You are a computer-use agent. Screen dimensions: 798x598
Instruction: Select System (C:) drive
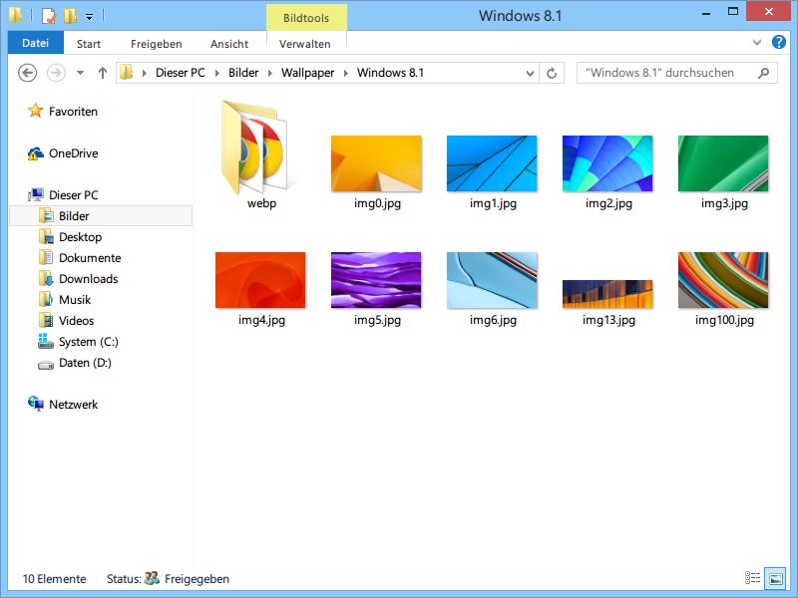pos(88,342)
